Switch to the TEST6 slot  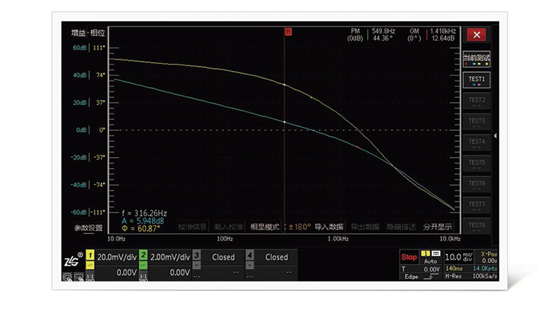(477, 184)
